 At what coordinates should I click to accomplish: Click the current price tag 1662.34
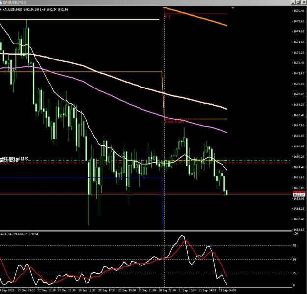[299, 195]
